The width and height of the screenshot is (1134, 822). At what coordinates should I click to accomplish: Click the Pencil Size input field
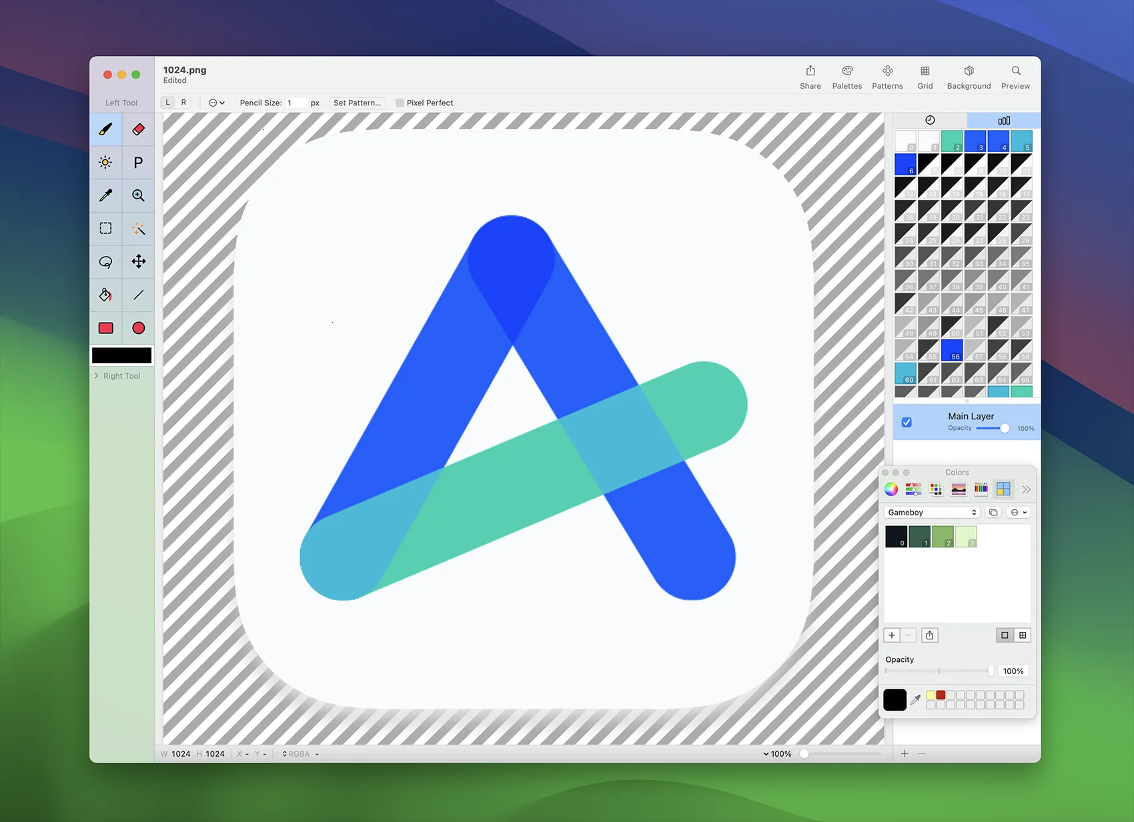(x=296, y=103)
